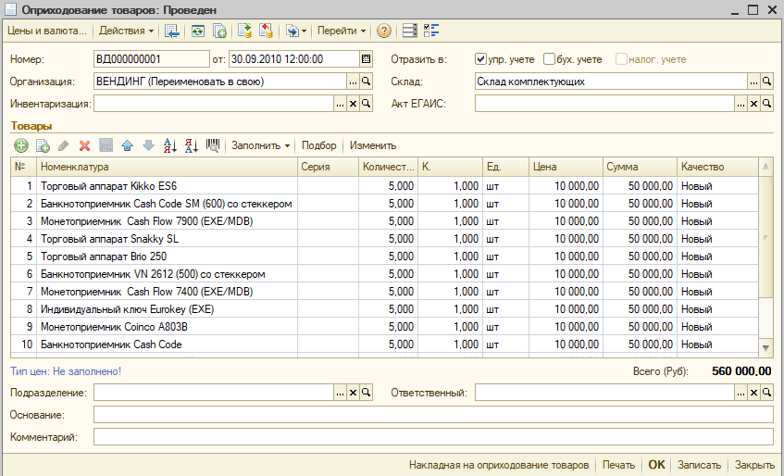The width and height of the screenshot is (784, 476).
Task: Toggle the бух. учете checkbox
Action: pyautogui.click(x=549, y=59)
